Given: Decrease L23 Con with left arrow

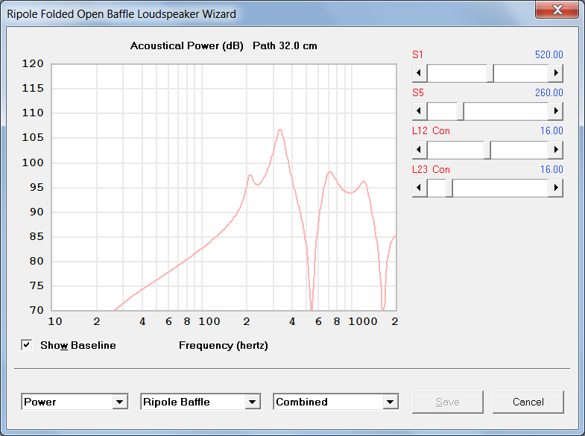Looking at the screenshot, I should (420, 188).
